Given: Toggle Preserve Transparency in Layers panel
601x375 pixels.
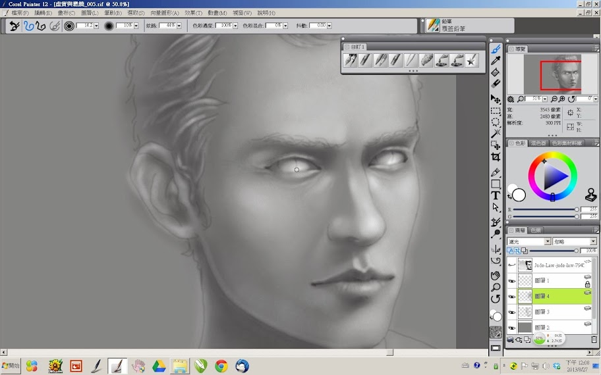Looking at the screenshot, I should coord(510,251).
